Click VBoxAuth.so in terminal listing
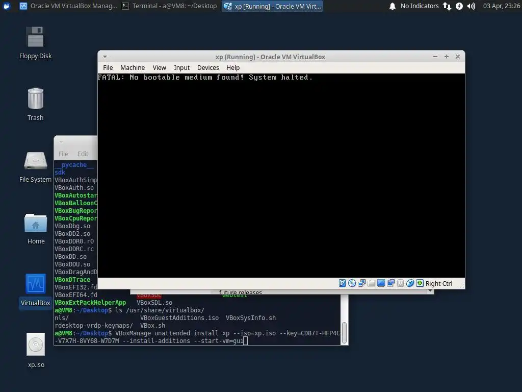The image size is (522, 392). 74,188
